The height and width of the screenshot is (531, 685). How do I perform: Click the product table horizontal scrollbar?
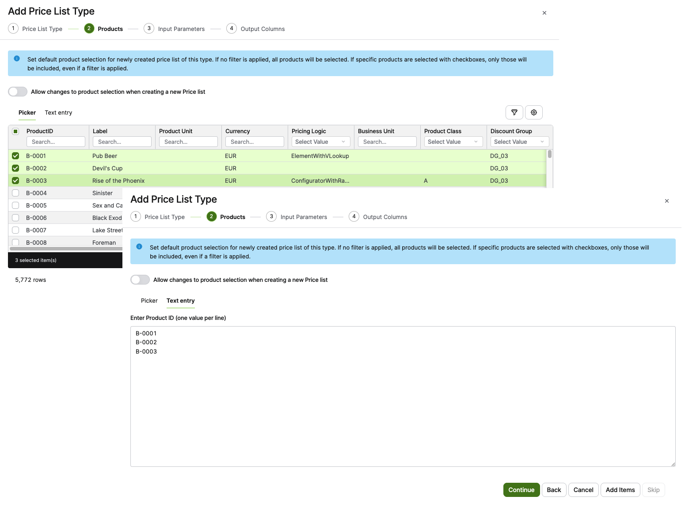click(x=66, y=249)
